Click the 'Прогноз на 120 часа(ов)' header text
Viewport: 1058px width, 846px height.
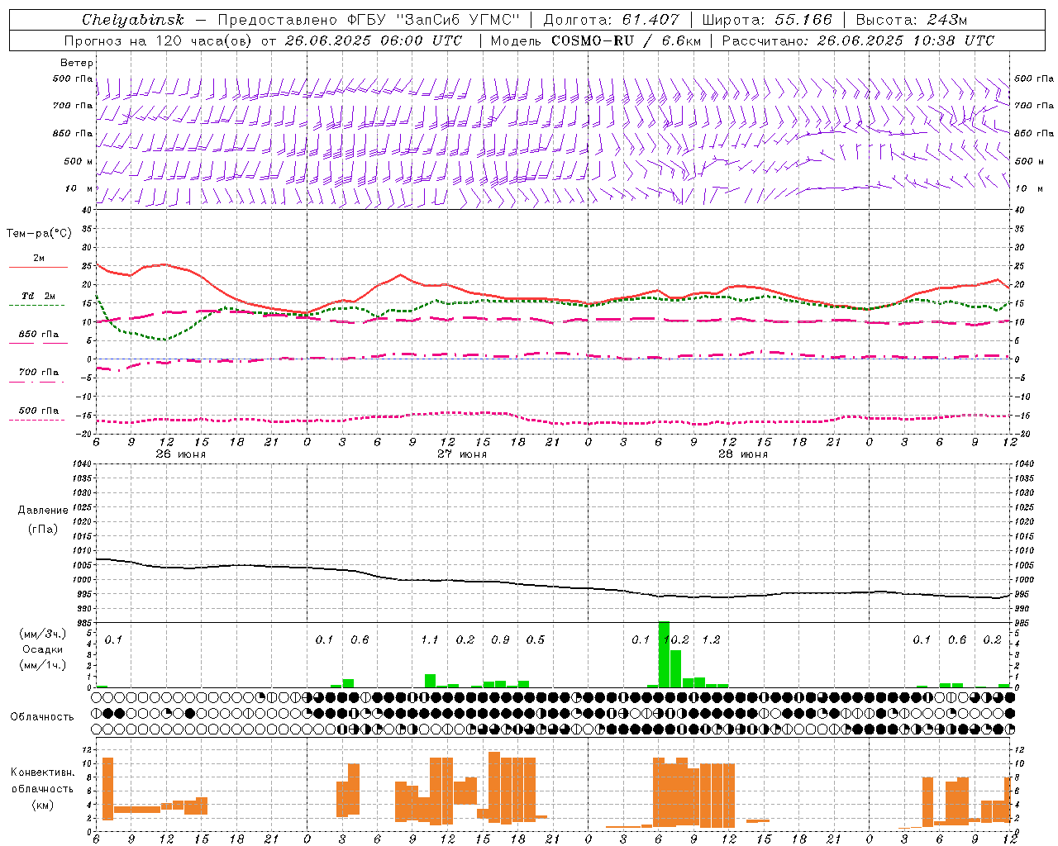coord(160,40)
